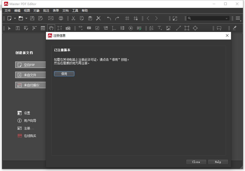The image size is (245, 171).
Task: Click the full screen mode icon
Action: (x=175, y=18)
